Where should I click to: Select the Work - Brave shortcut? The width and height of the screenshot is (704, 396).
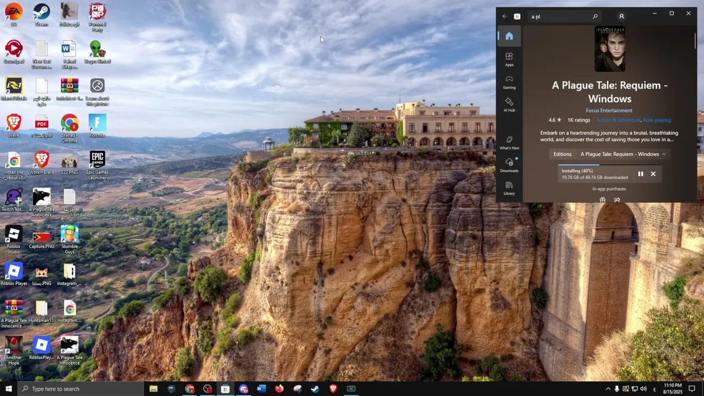click(41, 163)
